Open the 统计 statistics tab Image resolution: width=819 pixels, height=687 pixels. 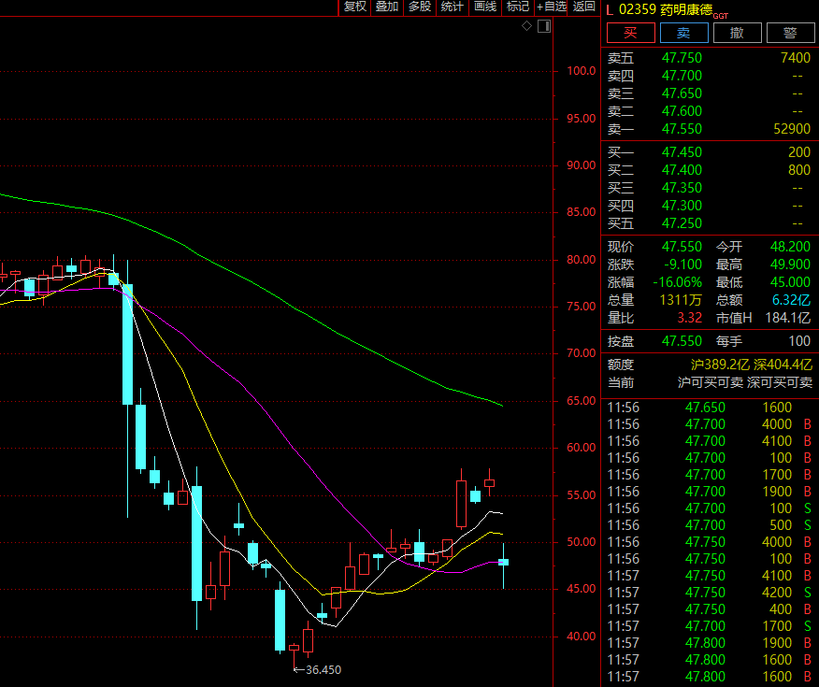click(453, 7)
